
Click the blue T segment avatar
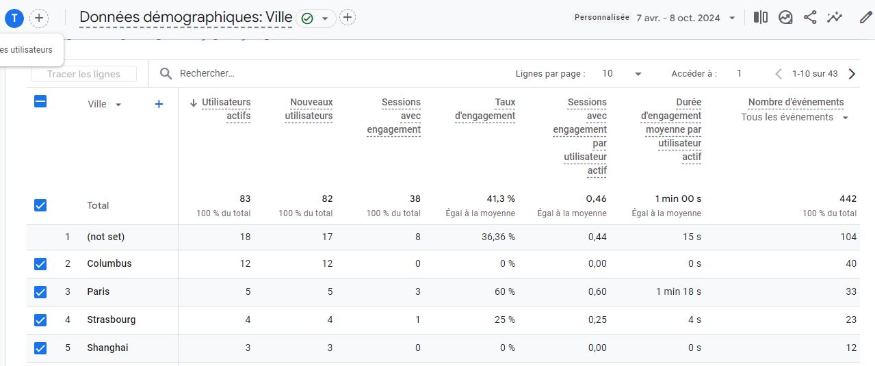click(x=14, y=18)
